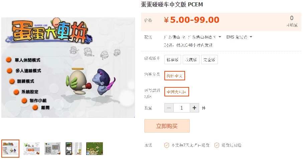Toggle the 简体中文 language option
The height and width of the screenshot is (159, 303).
pyautogui.click(x=175, y=76)
